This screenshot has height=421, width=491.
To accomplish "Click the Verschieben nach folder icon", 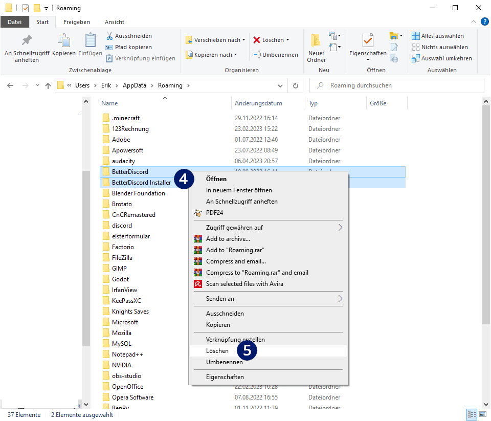I will (x=189, y=40).
